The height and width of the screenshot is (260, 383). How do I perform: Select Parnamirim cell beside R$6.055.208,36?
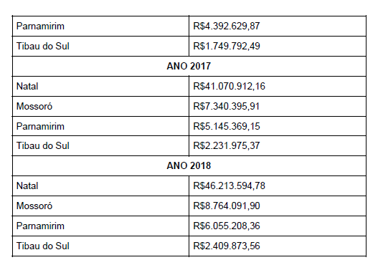[100, 226]
